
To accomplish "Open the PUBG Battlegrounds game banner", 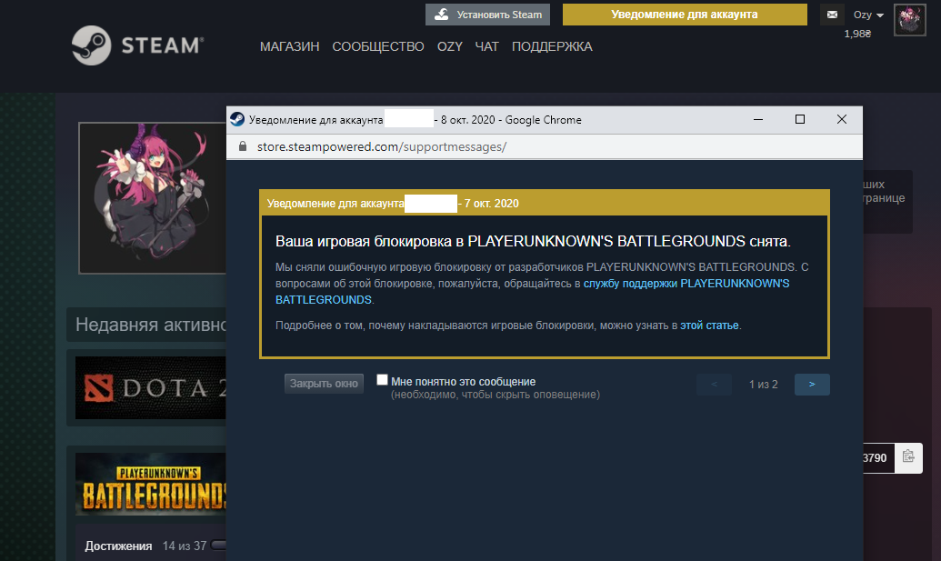I will [151, 485].
